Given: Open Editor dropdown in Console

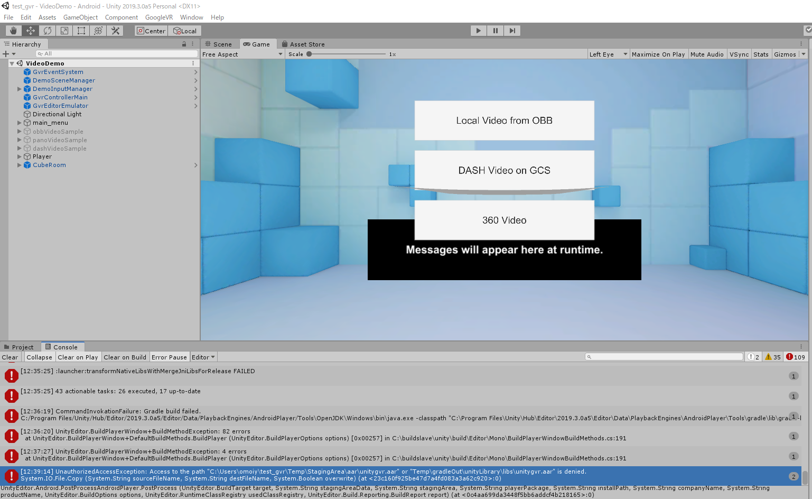Looking at the screenshot, I should pyautogui.click(x=203, y=357).
